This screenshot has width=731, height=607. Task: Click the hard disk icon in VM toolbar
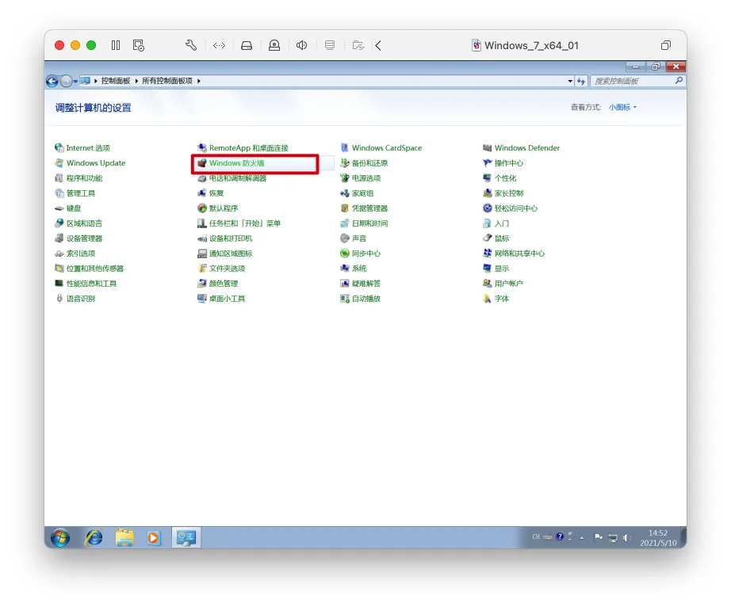click(x=247, y=45)
